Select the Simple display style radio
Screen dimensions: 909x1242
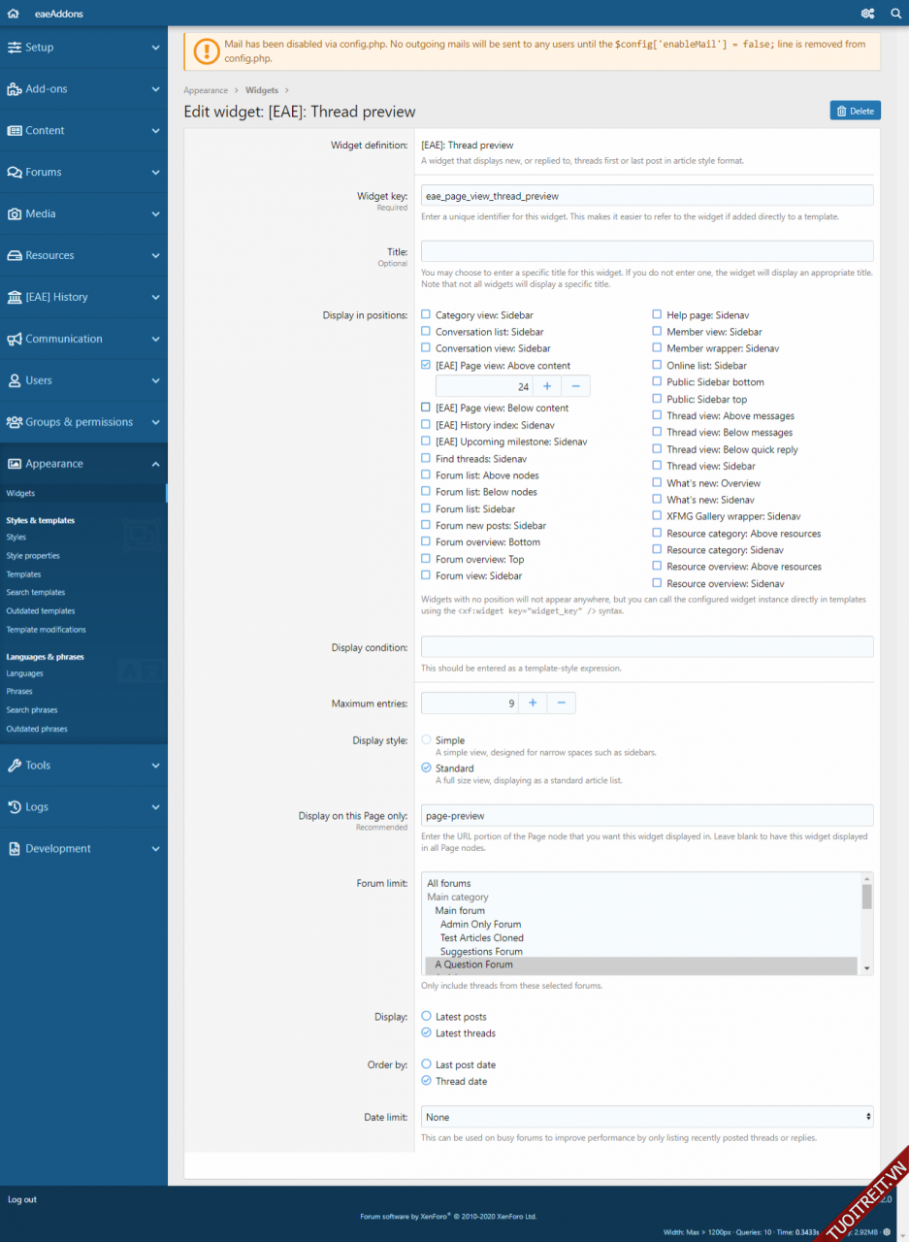426,740
